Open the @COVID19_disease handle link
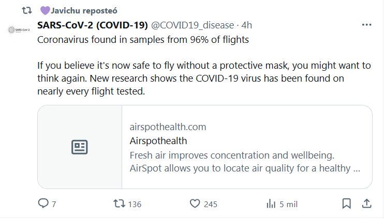Viewport: 384px width, 219px height. tap(193, 25)
